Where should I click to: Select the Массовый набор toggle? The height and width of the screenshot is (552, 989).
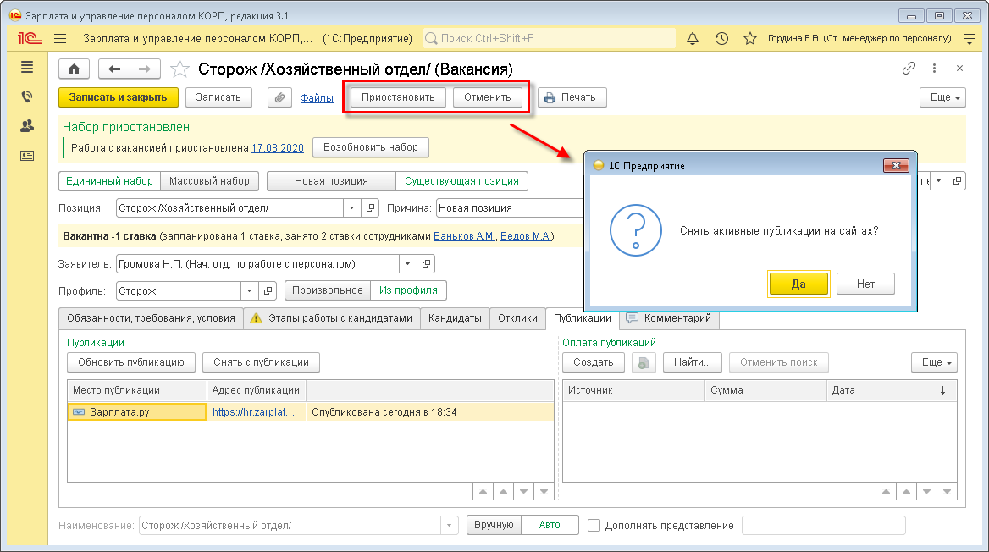tap(209, 181)
